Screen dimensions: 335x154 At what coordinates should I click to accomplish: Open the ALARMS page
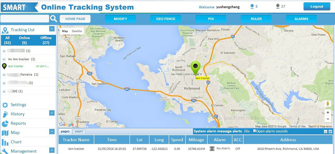[301, 19]
